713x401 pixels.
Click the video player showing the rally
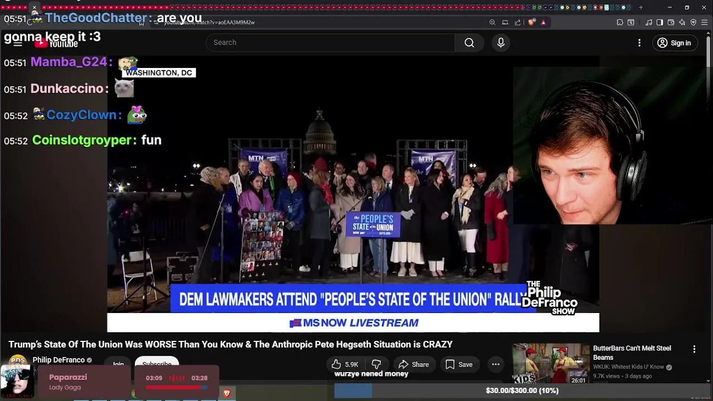click(353, 194)
